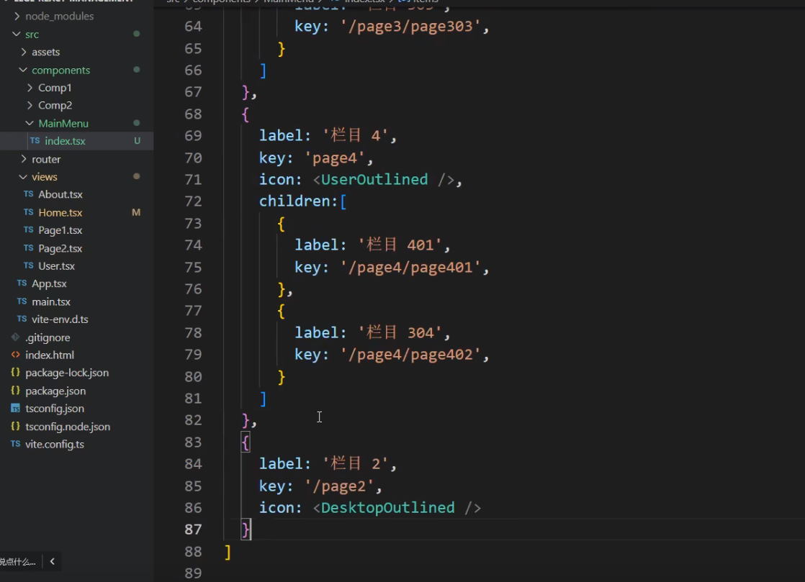Click the TS icon beside App.tsx
Image resolution: width=805 pixels, height=582 pixels.
(x=22, y=283)
